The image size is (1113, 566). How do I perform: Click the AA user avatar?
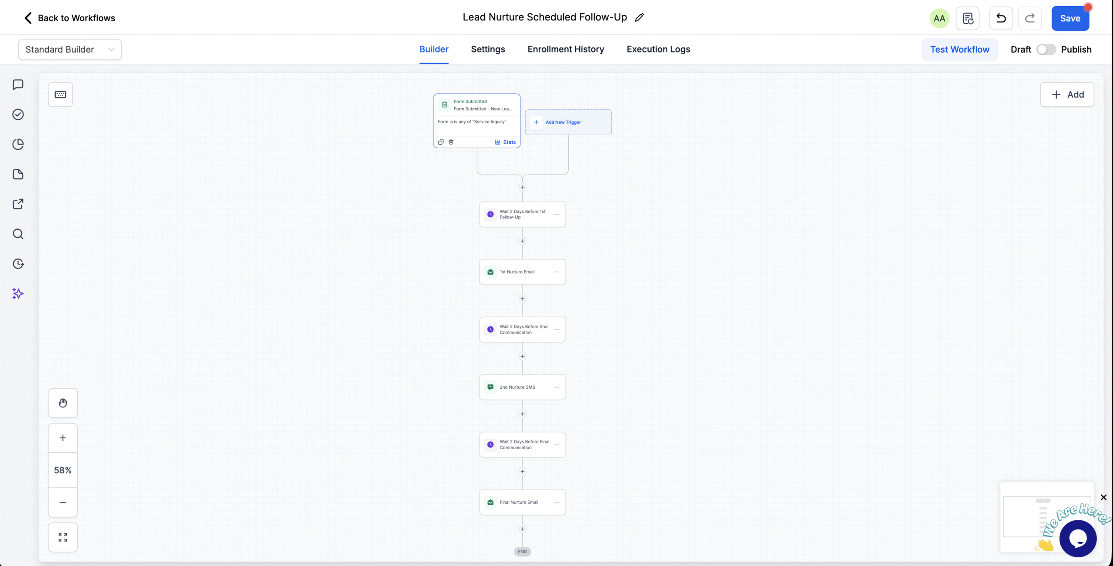click(939, 18)
